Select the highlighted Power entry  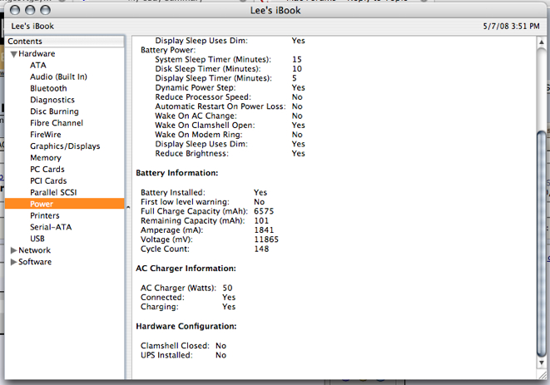(x=65, y=204)
